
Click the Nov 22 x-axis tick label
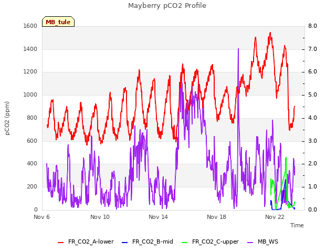coord(275,217)
